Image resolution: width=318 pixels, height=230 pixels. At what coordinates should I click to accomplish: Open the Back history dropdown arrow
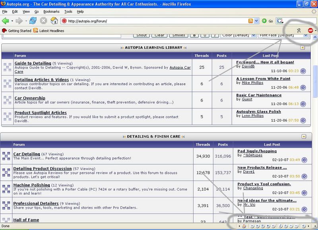(12, 21)
